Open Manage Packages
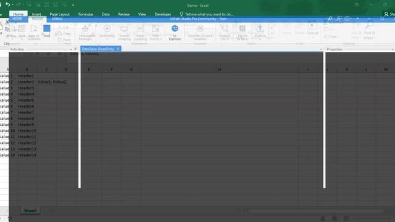The height and width of the screenshot is (222, 395). (85, 33)
